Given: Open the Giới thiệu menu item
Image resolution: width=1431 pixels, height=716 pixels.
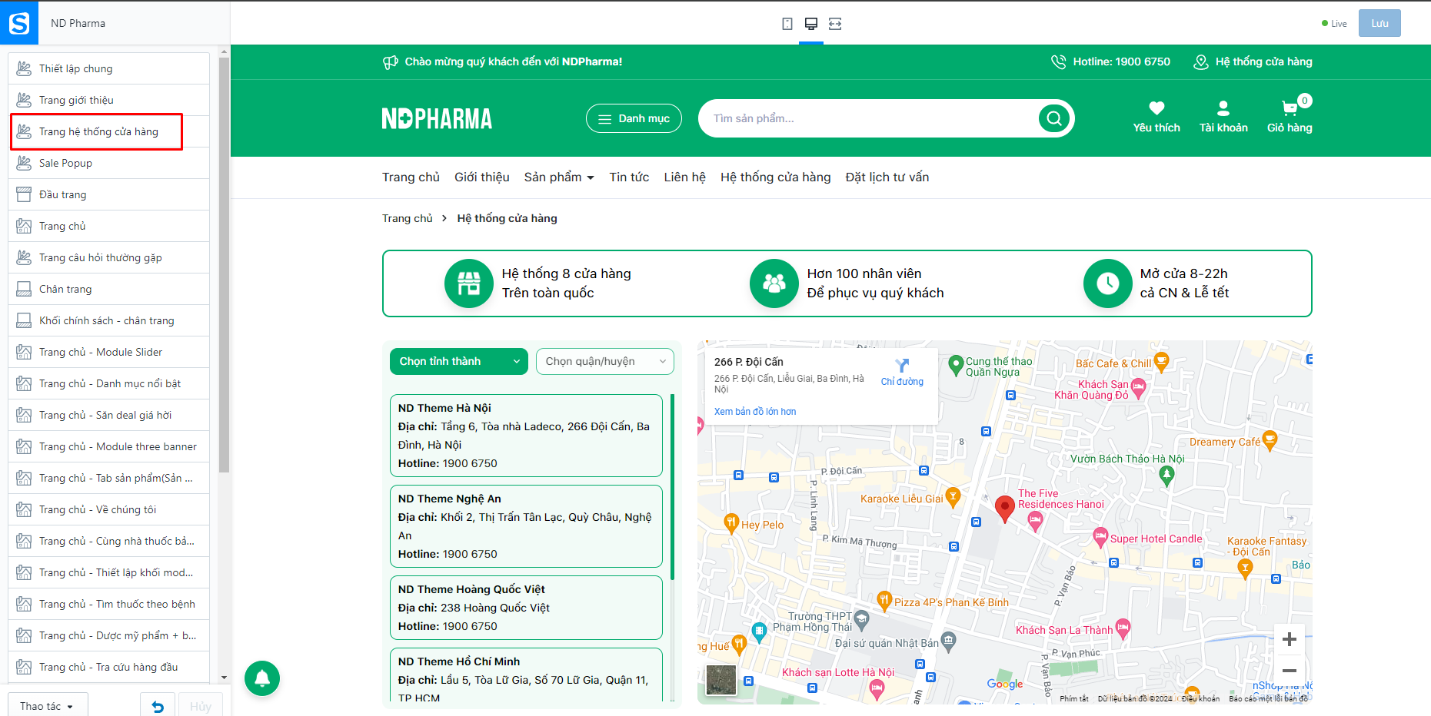Looking at the screenshot, I should tap(482, 177).
